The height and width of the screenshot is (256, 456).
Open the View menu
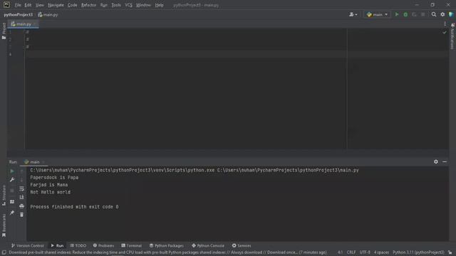point(40,5)
